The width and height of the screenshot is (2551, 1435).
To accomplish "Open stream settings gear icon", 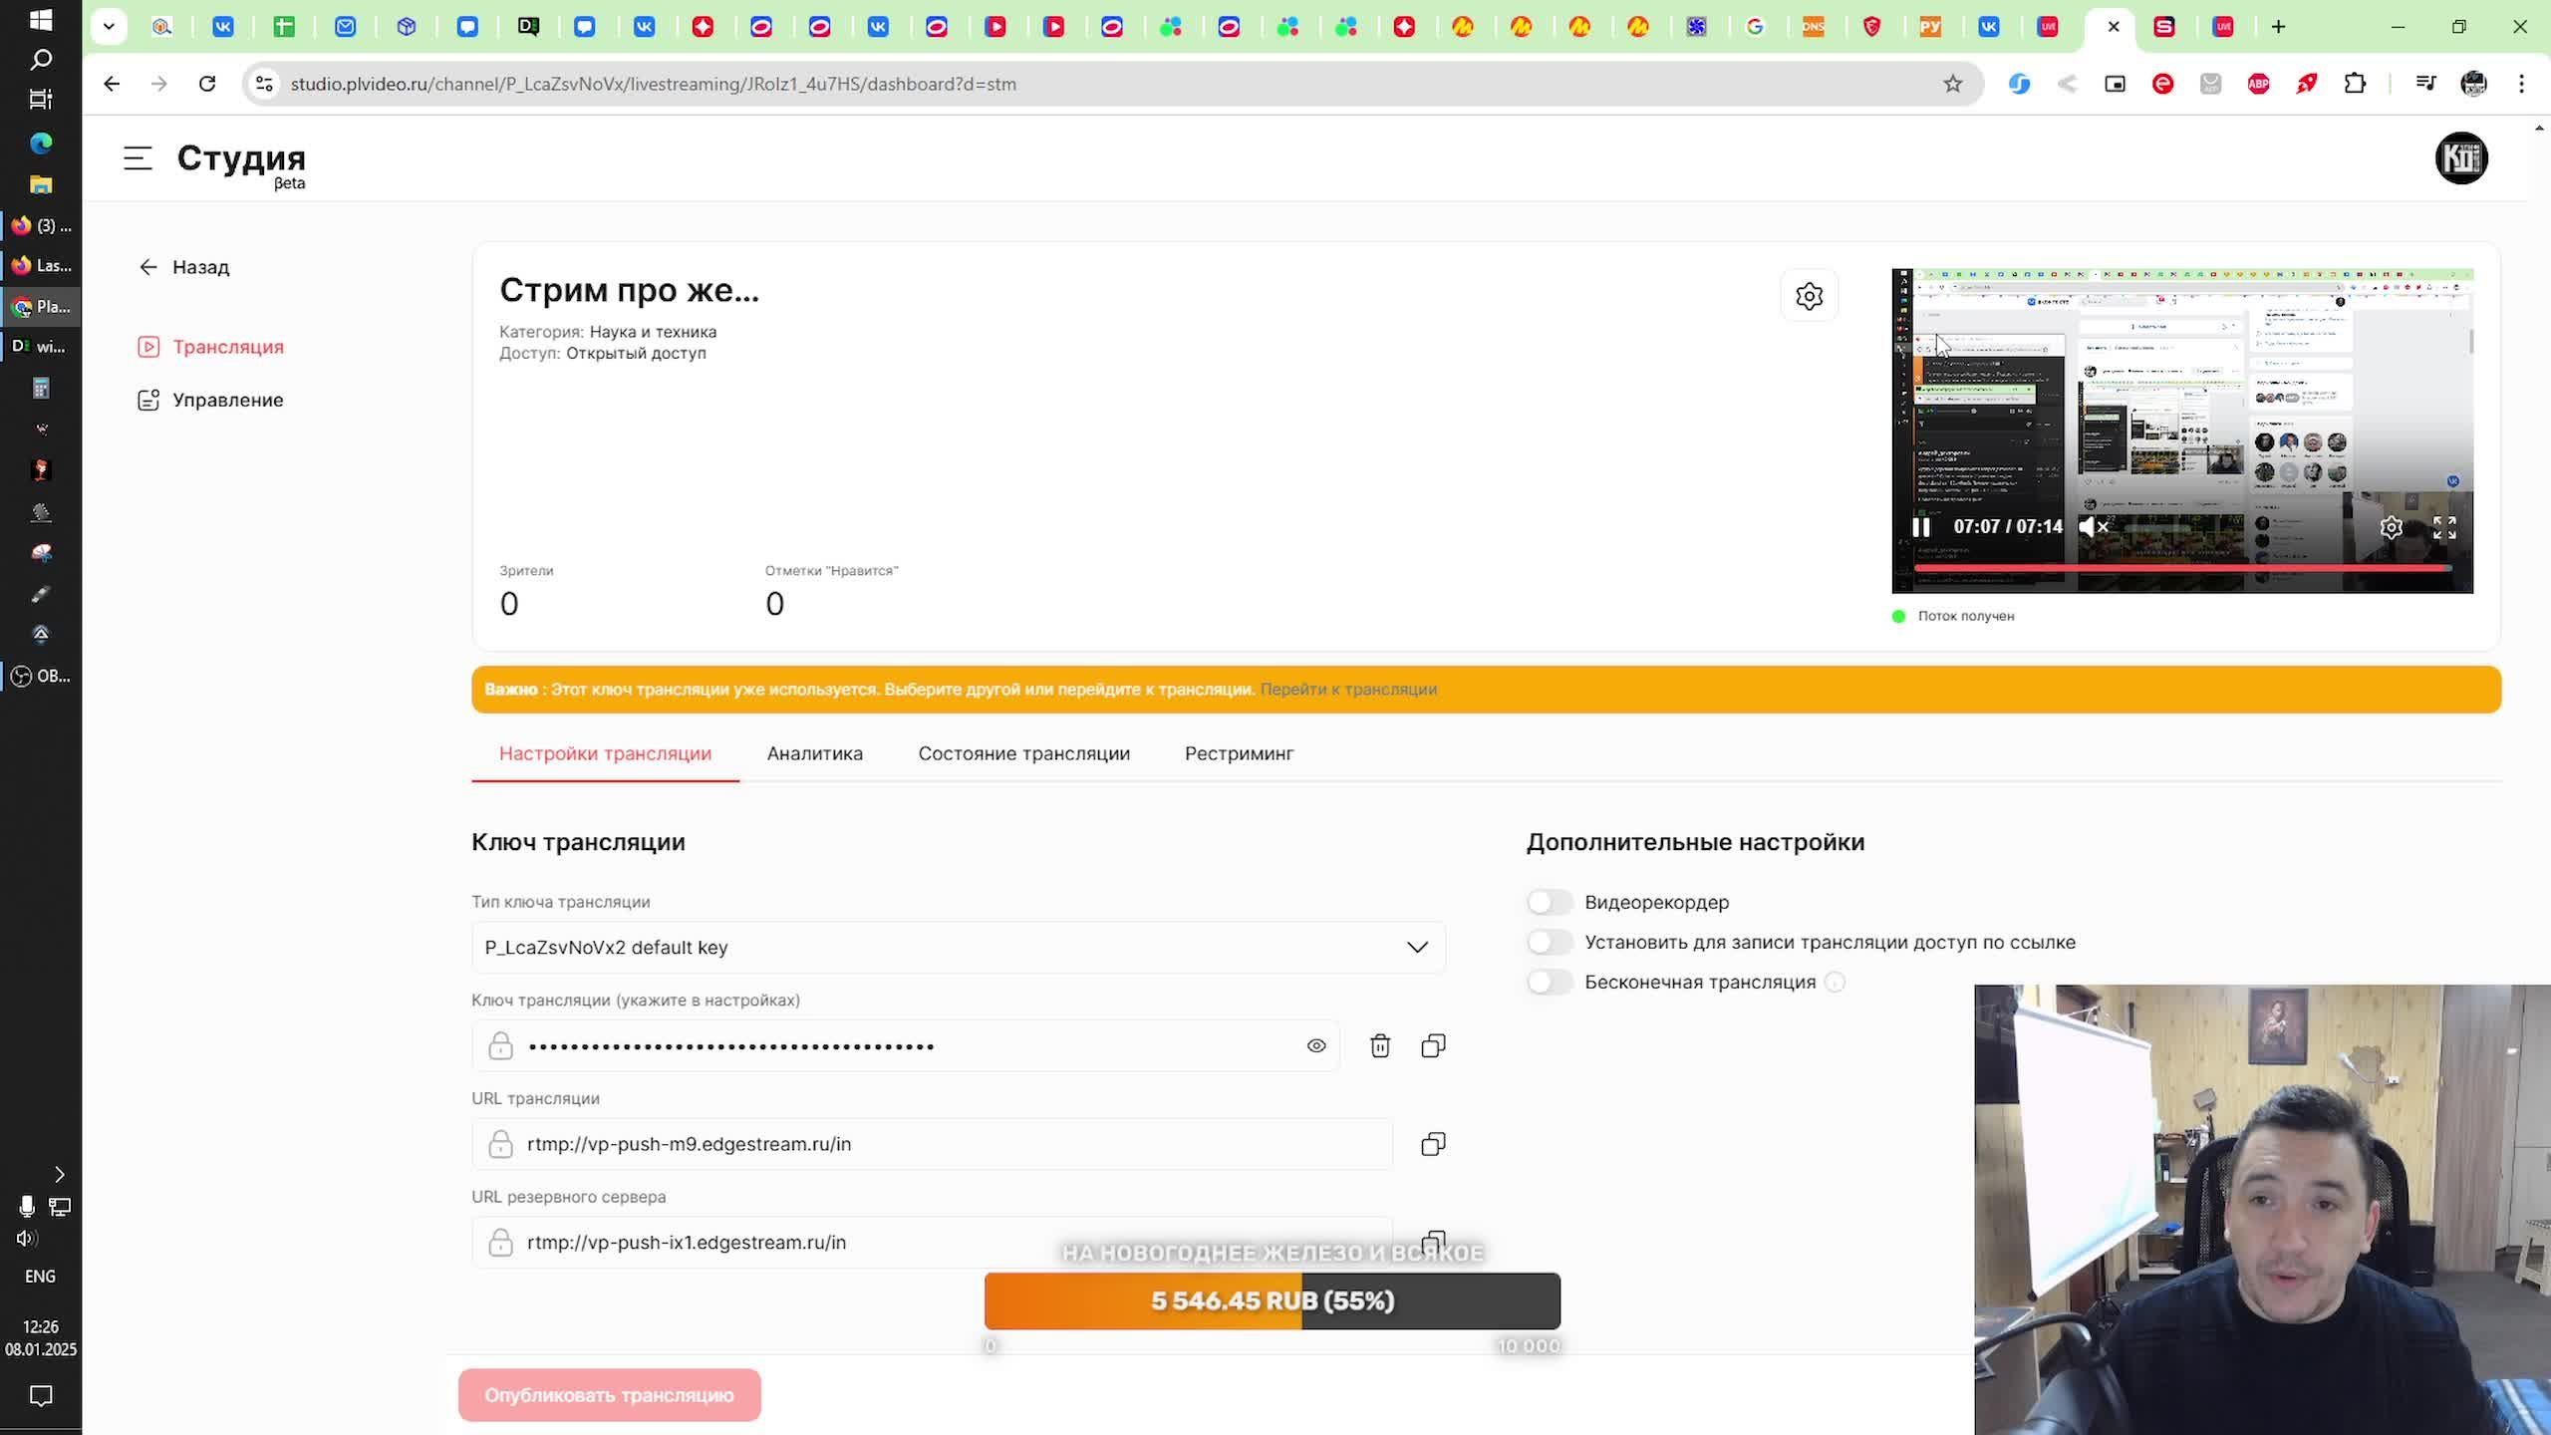I will click(1809, 296).
